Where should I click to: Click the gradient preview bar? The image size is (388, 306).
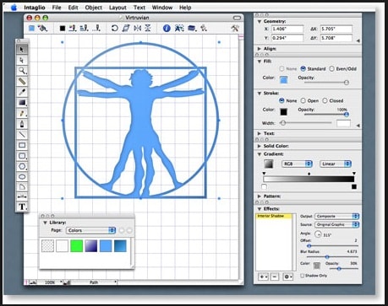(309, 180)
